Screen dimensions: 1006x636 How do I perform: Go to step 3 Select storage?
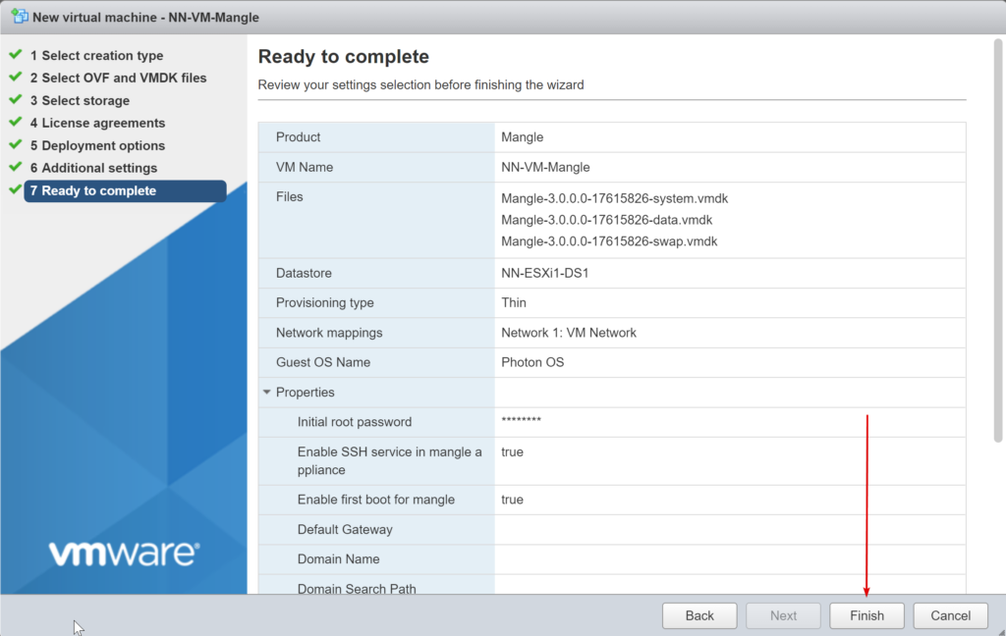pos(80,101)
